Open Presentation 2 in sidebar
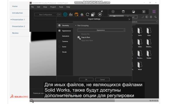 (x=18, y=26)
